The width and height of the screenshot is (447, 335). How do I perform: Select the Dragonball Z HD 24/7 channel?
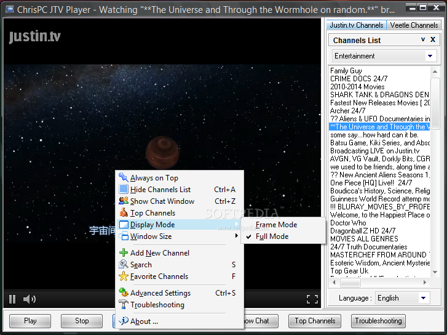pos(380,230)
